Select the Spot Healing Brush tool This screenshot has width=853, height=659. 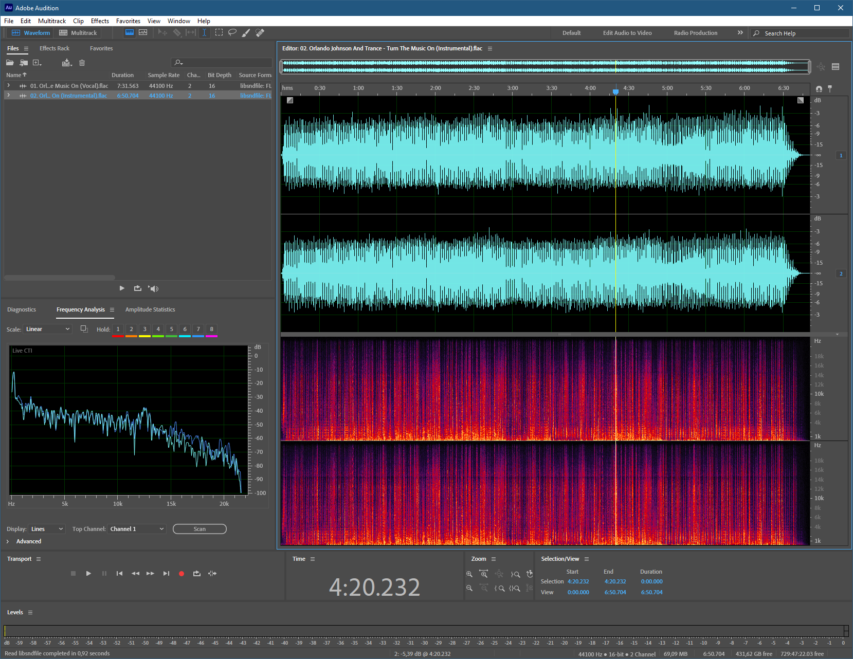point(260,32)
